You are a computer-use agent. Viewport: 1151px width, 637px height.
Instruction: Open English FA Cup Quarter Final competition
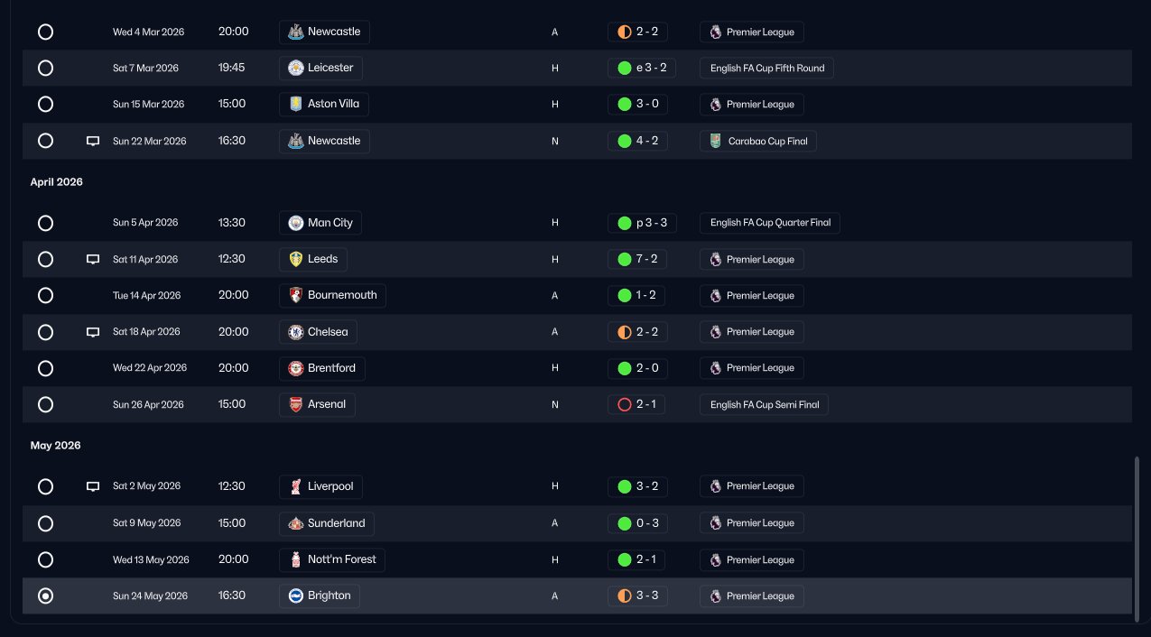[x=770, y=223]
